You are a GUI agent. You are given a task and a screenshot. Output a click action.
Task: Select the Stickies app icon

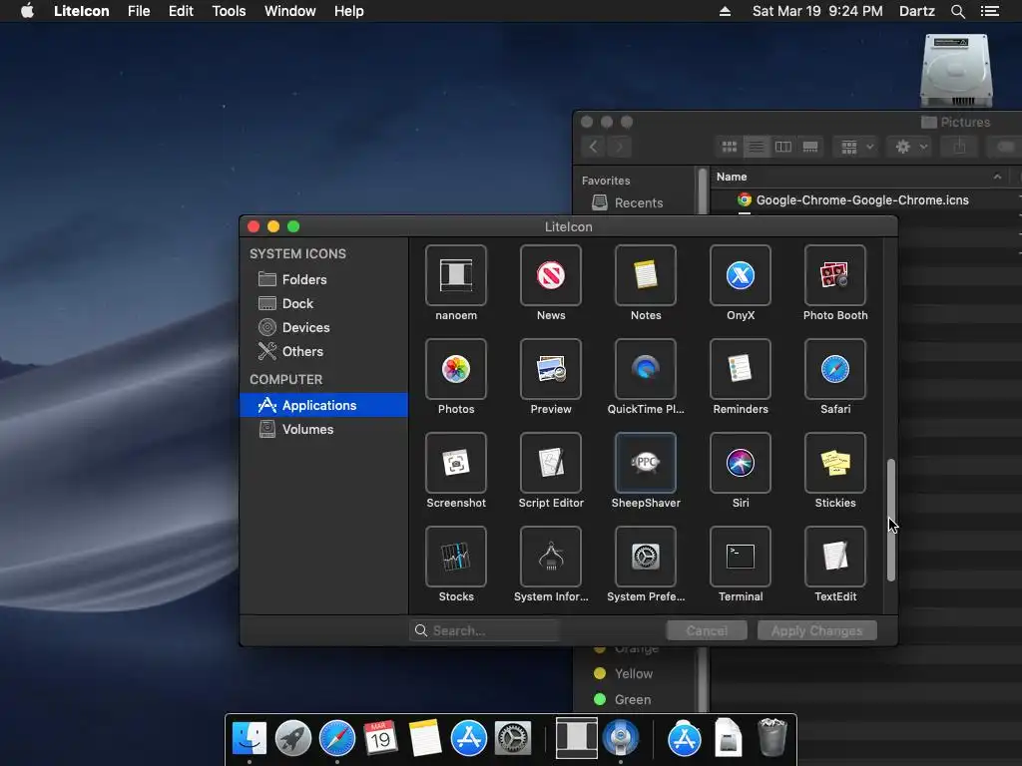click(x=835, y=463)
